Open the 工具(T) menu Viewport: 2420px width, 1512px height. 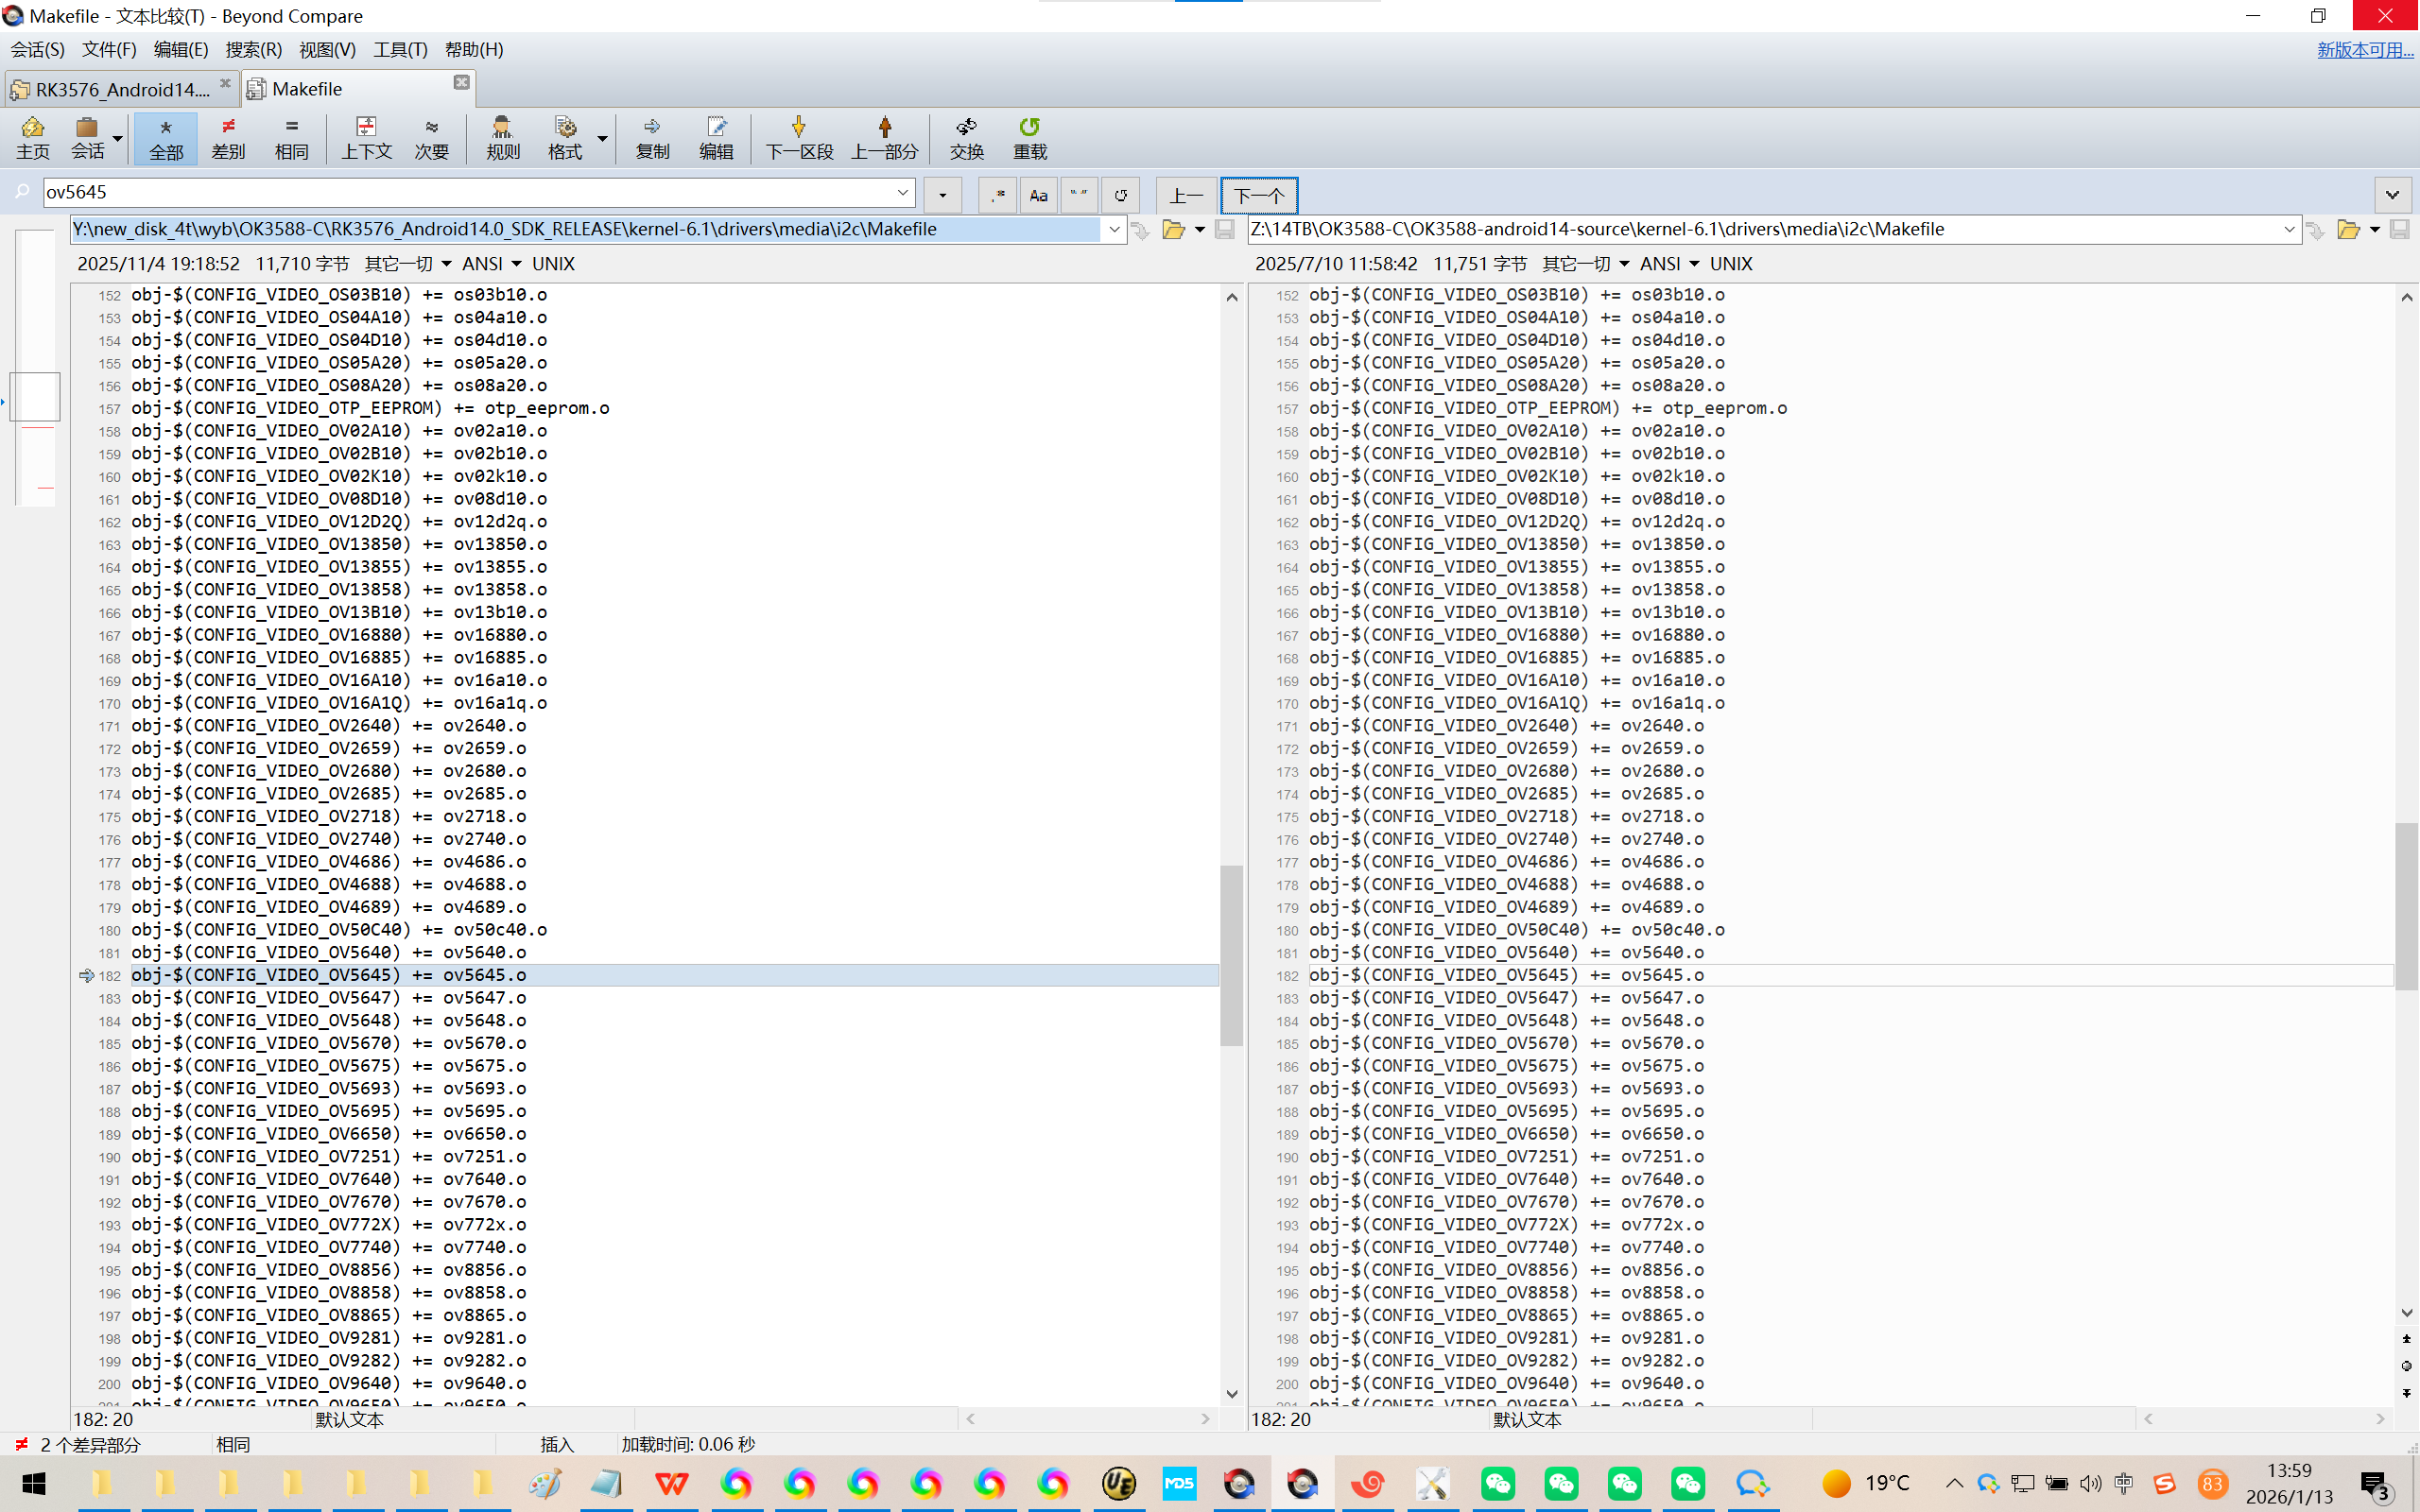400,50
